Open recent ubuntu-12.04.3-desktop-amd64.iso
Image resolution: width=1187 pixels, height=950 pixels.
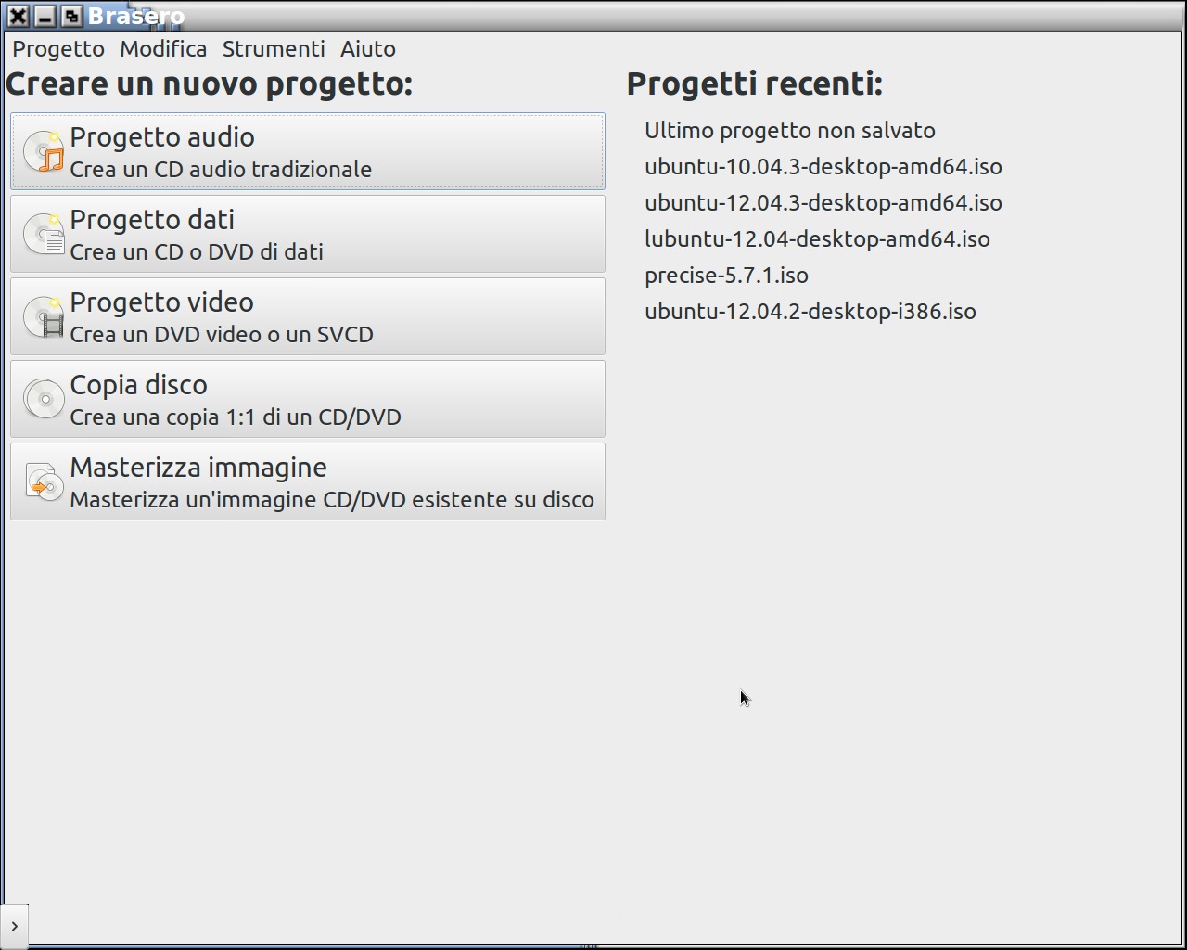[x=823, y=203]
